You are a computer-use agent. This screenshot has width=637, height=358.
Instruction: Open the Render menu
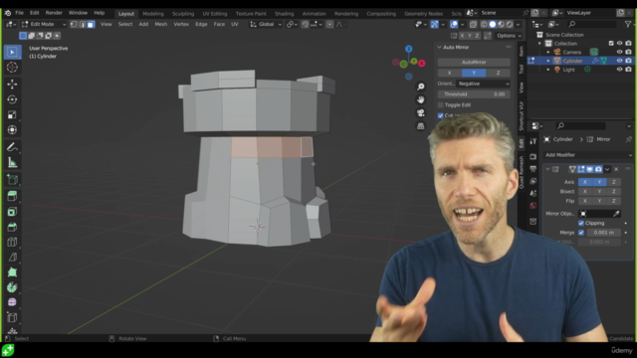tap(54, 13)
